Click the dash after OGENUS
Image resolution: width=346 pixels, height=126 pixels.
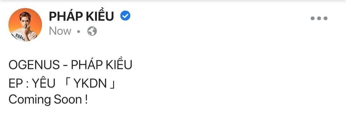click(66, 65)
